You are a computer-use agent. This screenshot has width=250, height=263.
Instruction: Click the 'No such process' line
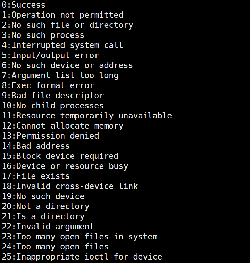[43, 35]
